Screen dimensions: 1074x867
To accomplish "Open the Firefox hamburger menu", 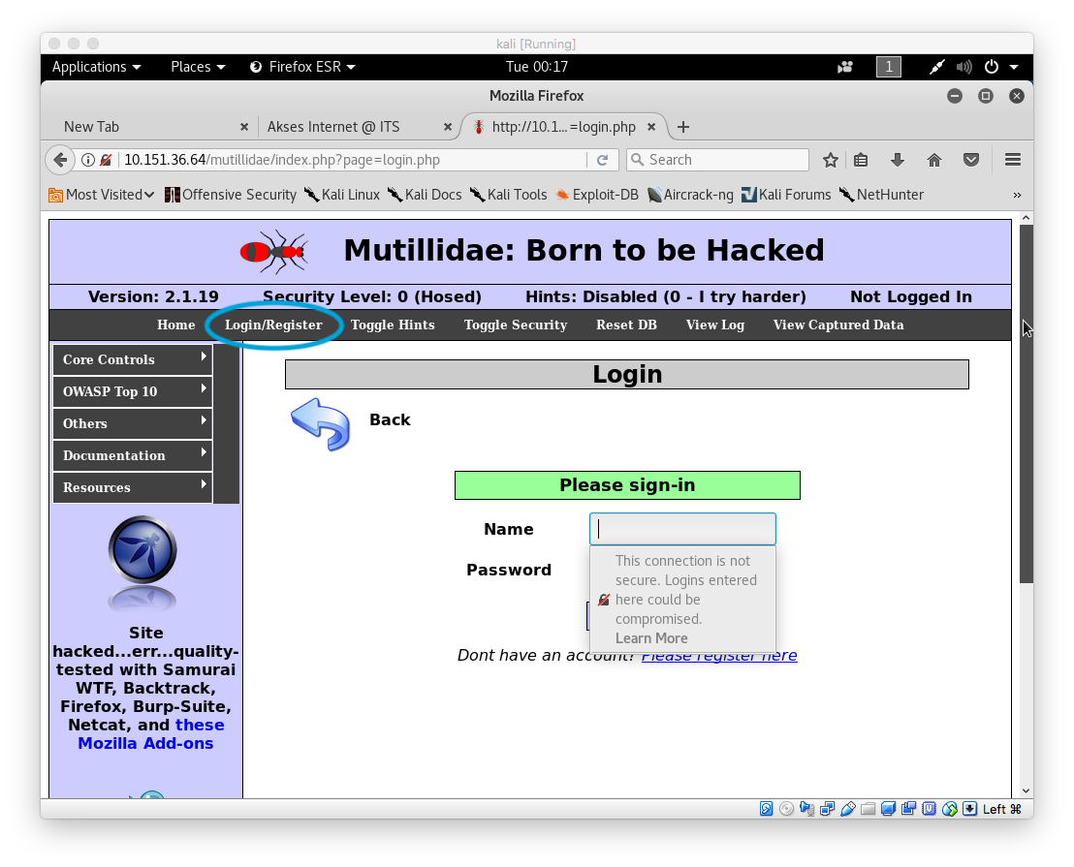I will point(1013,160).
